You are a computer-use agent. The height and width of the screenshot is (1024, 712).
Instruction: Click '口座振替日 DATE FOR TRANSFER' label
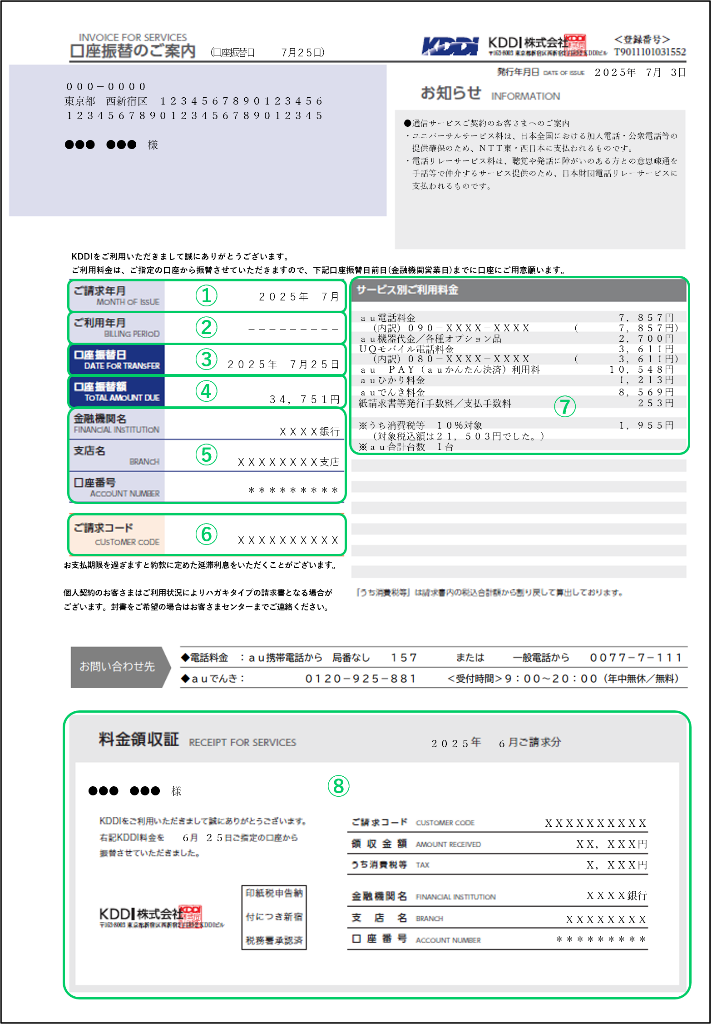point(117,360)
